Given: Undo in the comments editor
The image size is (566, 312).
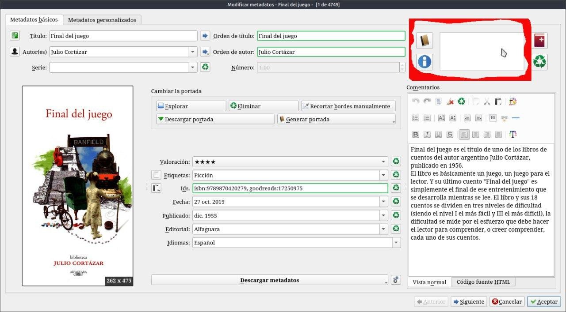Looking at the screenshot, I should (416, 101).
